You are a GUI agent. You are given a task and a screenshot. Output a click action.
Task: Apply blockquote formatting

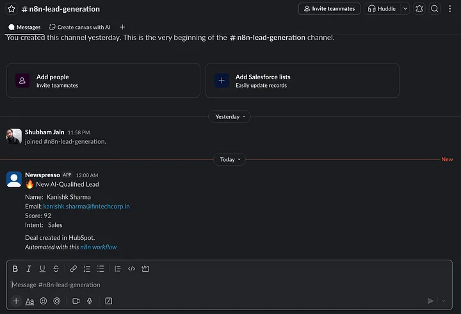(118, 269)
